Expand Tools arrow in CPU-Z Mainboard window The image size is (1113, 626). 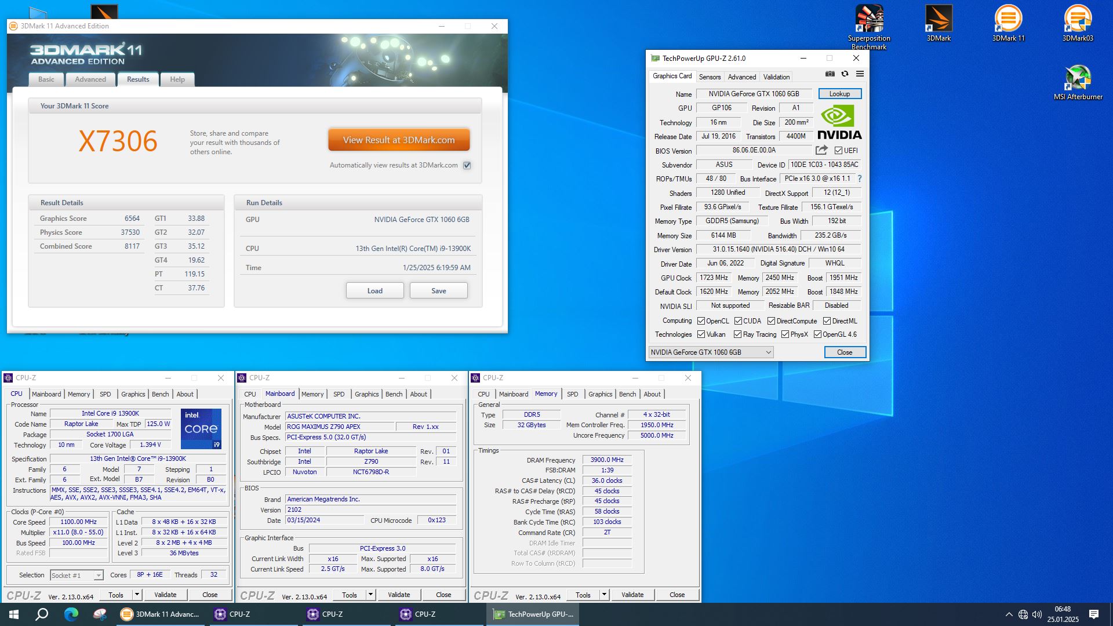coord(370,595)
